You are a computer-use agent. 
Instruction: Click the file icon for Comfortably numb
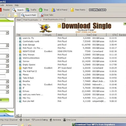(20, 41)
